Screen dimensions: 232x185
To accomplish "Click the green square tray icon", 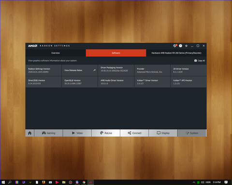I will point(198,182).
